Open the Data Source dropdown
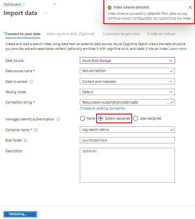The height and width of the screenshot is (219, 195). 127,61
